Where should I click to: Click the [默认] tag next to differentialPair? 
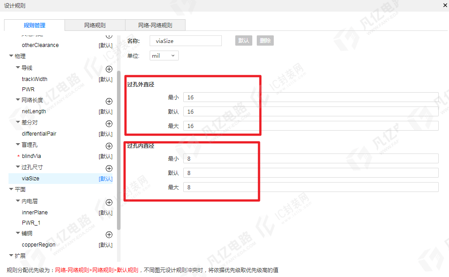(x=106, y=134)
